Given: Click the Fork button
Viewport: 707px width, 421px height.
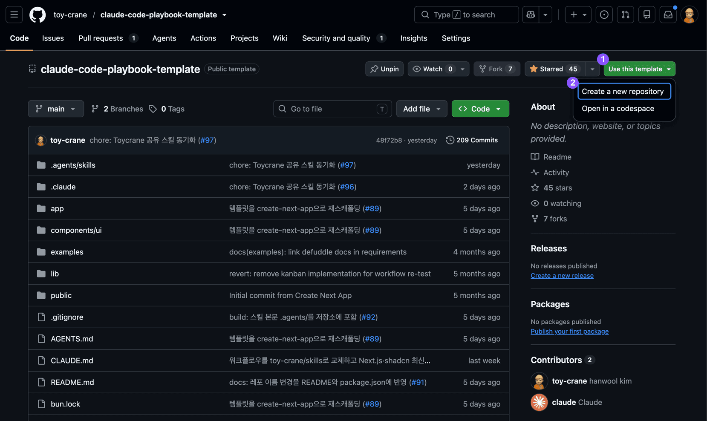Looking at the screenshot, I should coord(496,69).
